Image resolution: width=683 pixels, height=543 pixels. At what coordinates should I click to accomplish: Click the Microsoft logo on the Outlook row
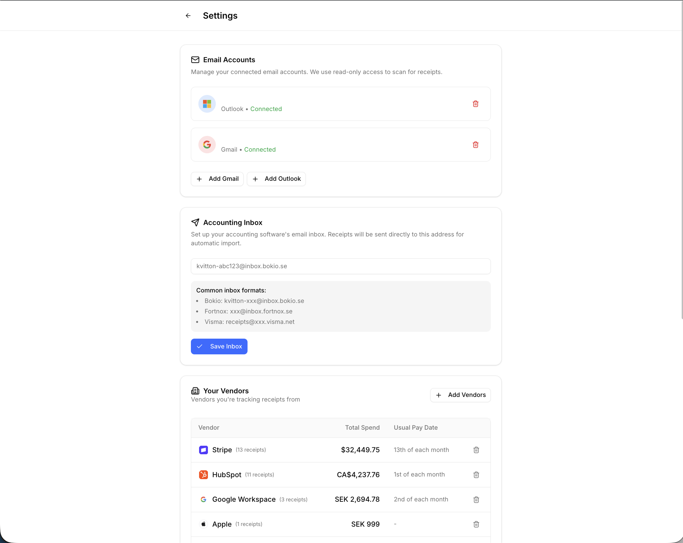[x=207, y=104]
